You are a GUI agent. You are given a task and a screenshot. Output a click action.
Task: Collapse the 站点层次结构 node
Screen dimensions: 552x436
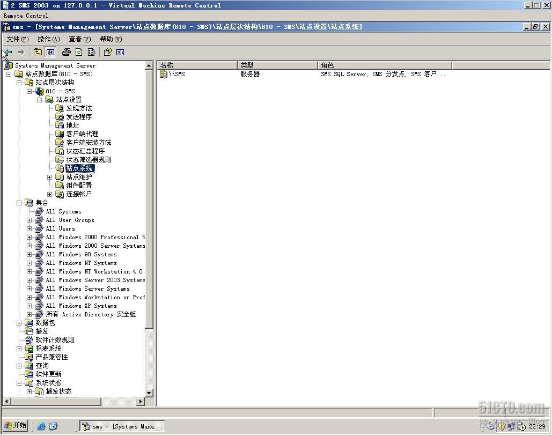(19, 83)
